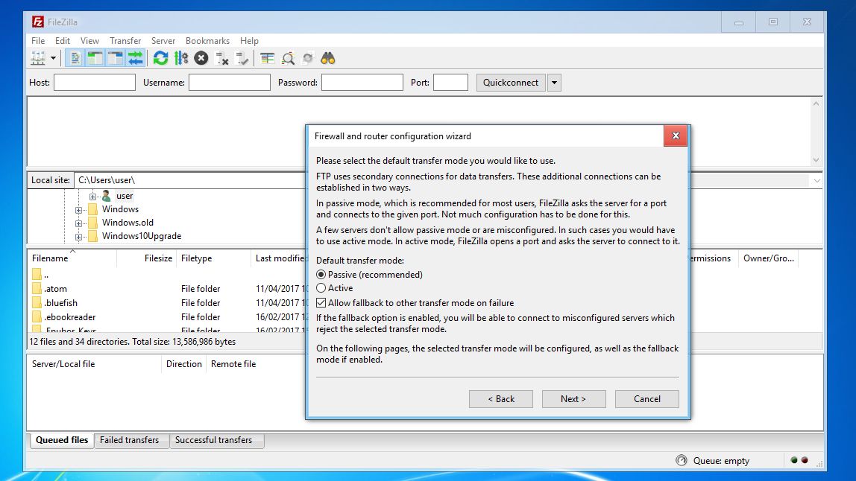Switch to the Failed transfers tab

(131, 440)
